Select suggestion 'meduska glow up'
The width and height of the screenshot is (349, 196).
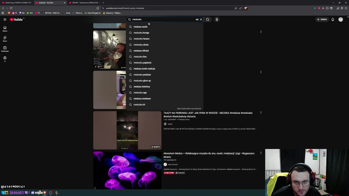tap(164, 81)
